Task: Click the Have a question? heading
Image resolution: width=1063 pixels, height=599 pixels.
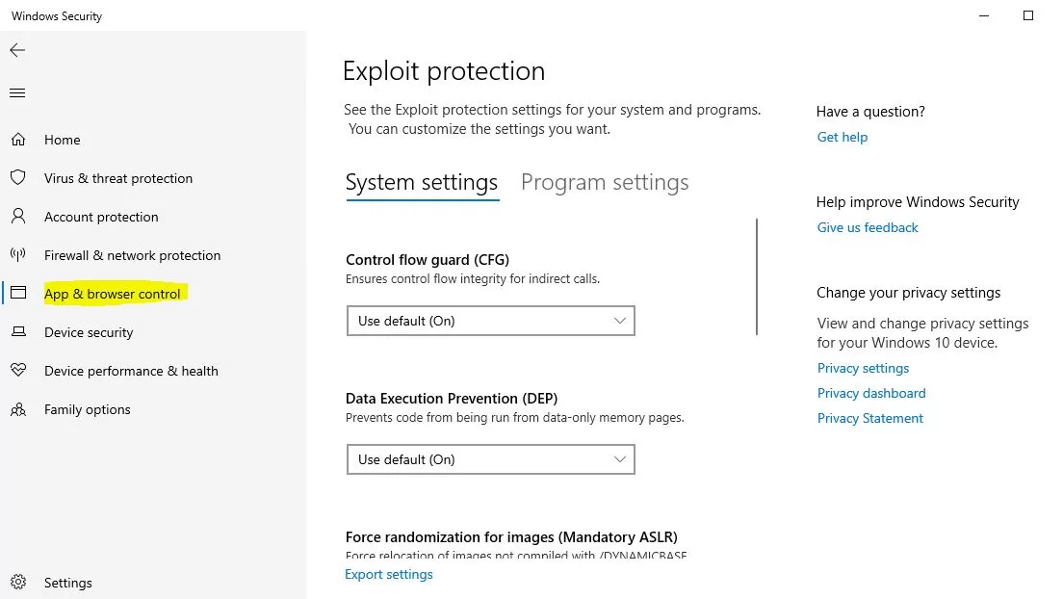Action: coord(870,112)
